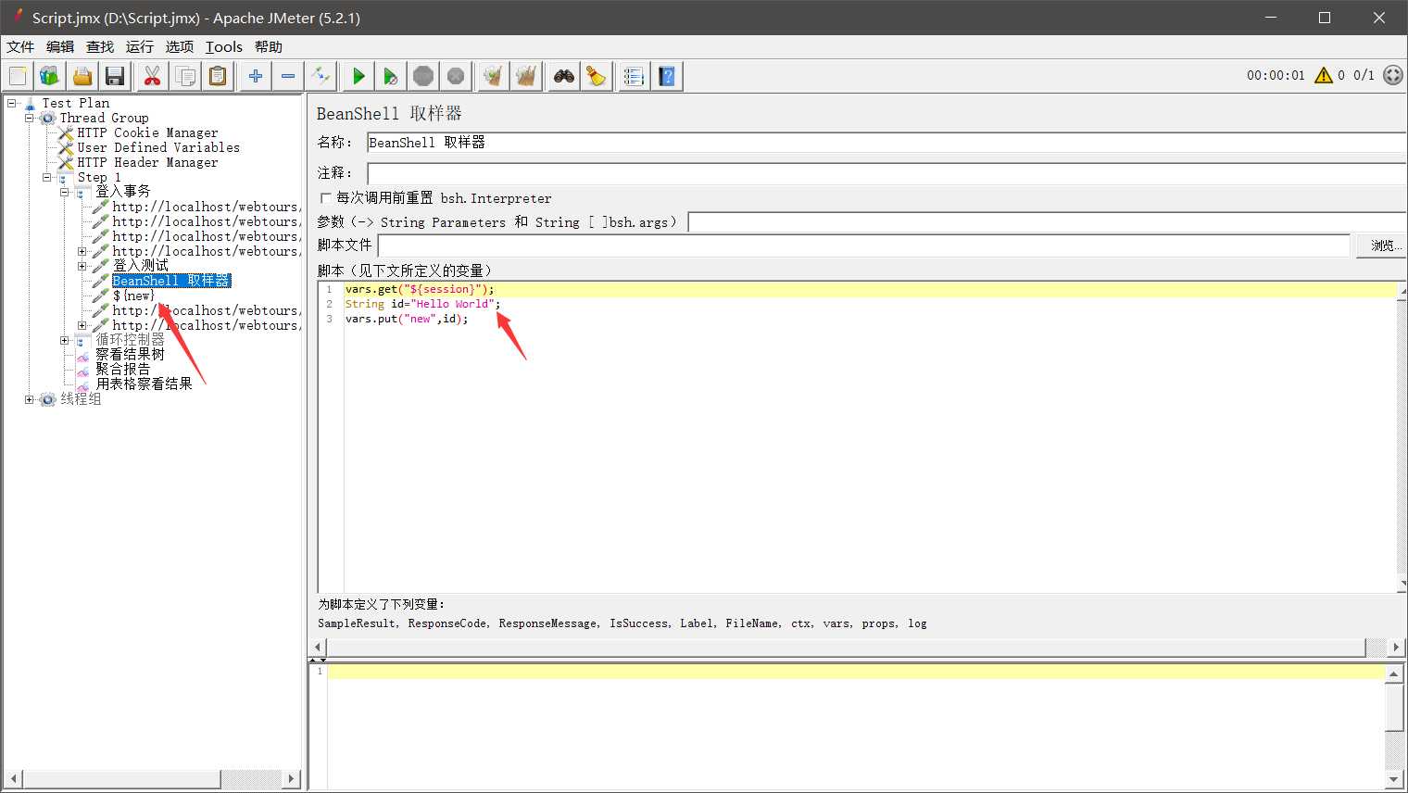Toggle log viewer via yellow warning icon
Viewport: 1408px width, 793px height.
click(1324, 75)
